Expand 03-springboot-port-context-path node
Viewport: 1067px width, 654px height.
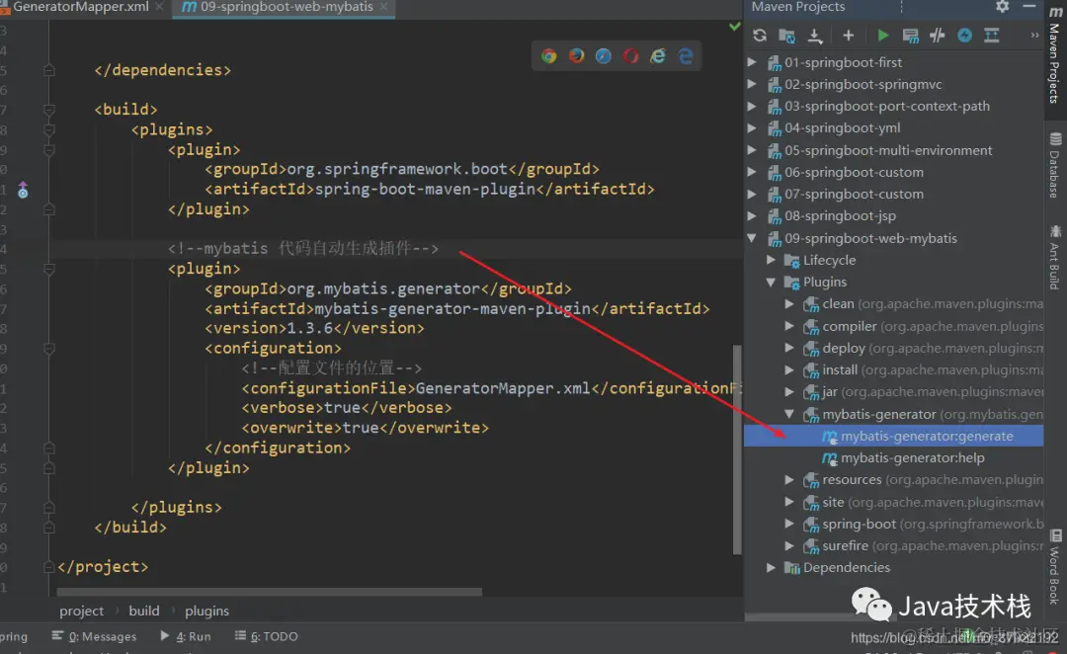752,106
